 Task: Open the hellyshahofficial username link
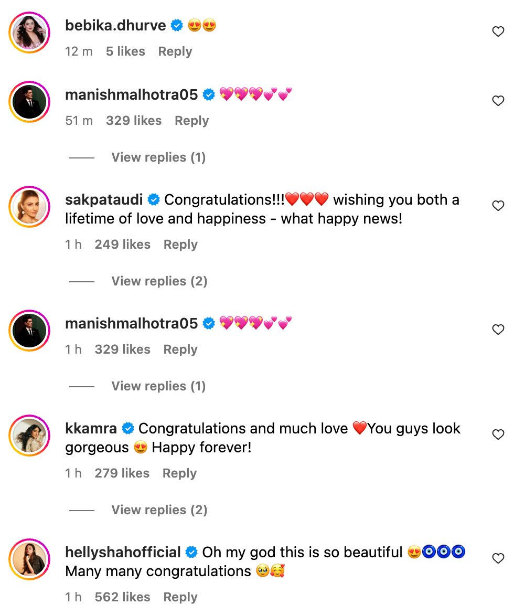[123, 552]
